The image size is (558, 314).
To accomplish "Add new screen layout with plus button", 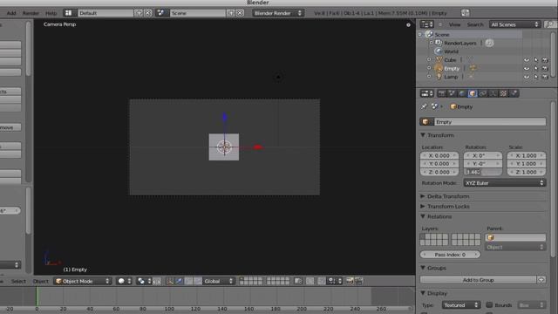I will (x=139, y=13).
